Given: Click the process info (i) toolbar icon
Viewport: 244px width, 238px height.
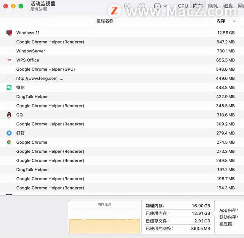Looking at the screenshot, I should pyautogui.click(x=142, y=6).
